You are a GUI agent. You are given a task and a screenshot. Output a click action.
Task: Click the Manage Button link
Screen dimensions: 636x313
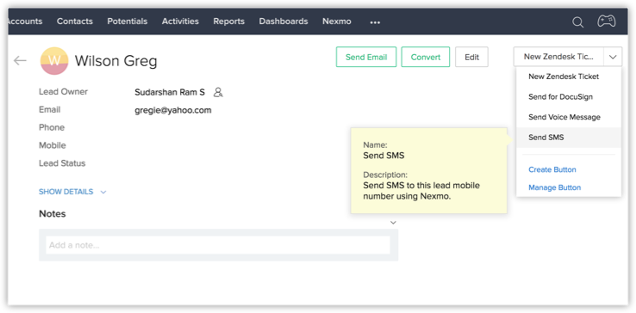[x=554, y=187]
